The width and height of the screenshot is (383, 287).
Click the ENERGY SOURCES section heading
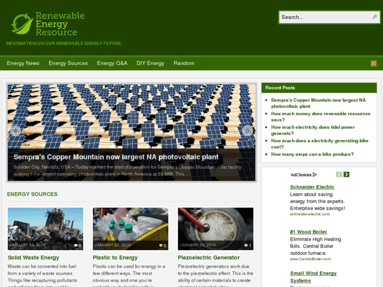32,194
